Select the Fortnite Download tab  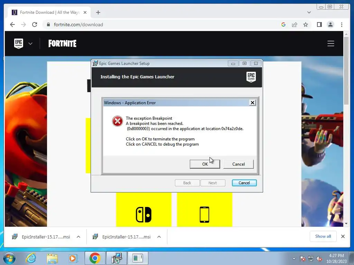[49, 12]
